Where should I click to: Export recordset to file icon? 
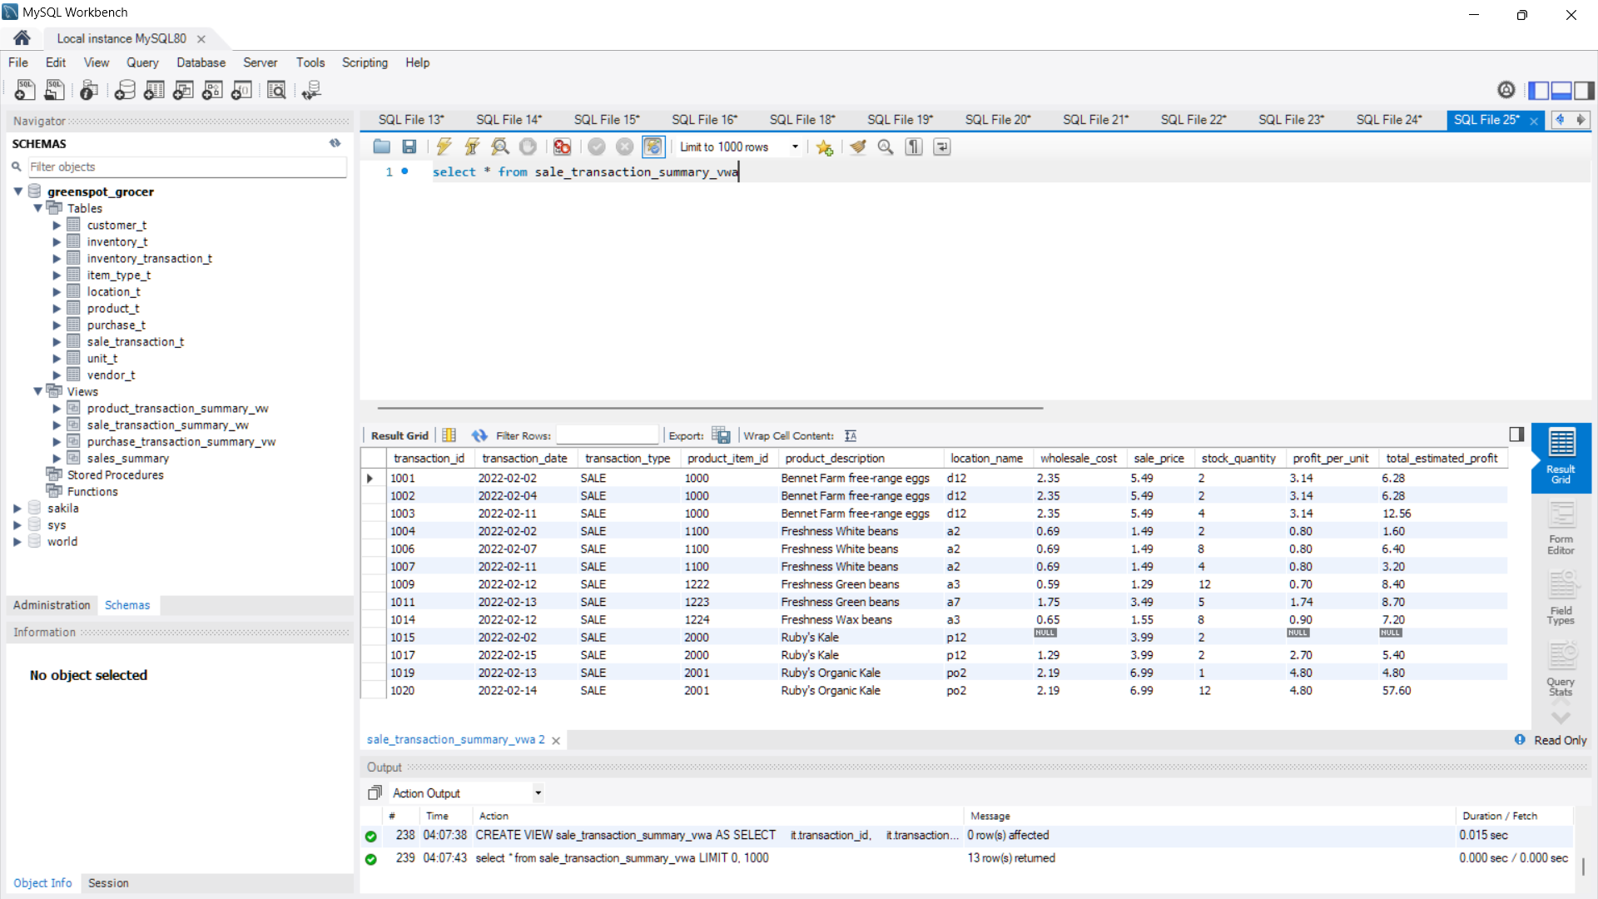721,435
